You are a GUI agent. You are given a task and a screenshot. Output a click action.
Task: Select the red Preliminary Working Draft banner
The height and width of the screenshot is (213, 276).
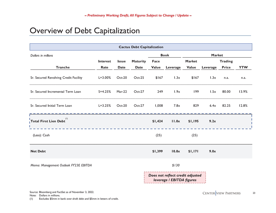(x=138, y=15)
